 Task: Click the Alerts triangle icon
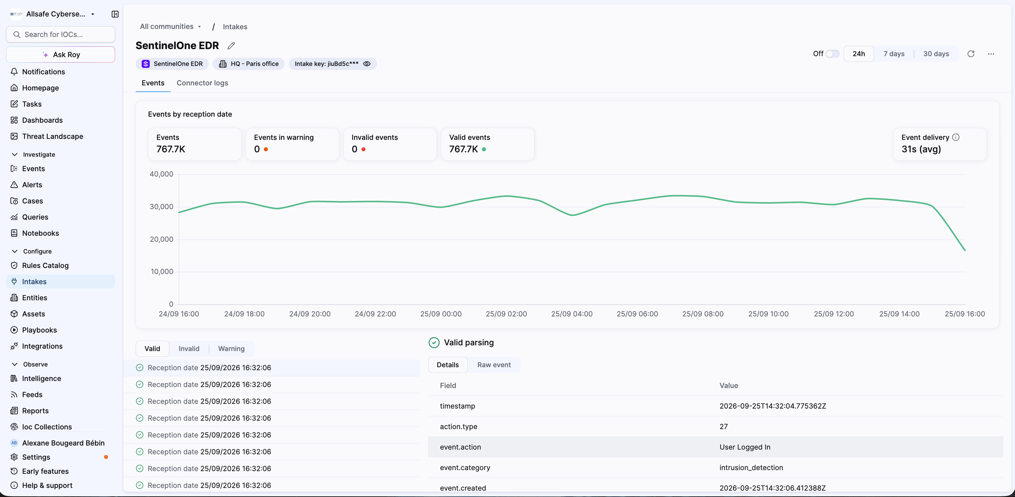coord(14,185)
